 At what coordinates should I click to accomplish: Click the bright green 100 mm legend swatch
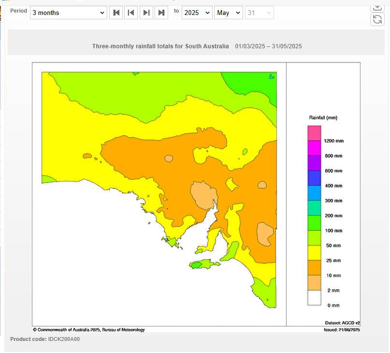(314, 223)
